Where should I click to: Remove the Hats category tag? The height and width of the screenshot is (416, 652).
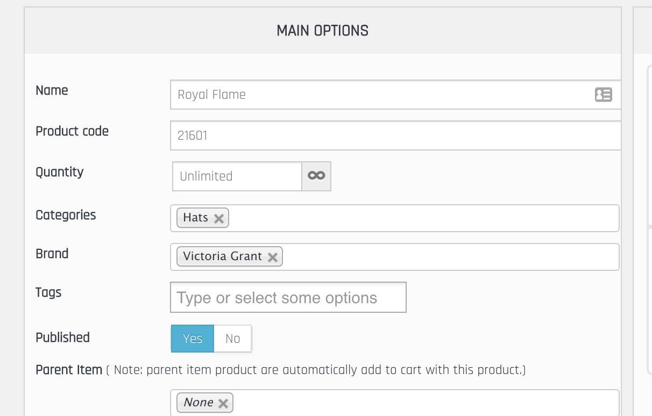(219, 218)
